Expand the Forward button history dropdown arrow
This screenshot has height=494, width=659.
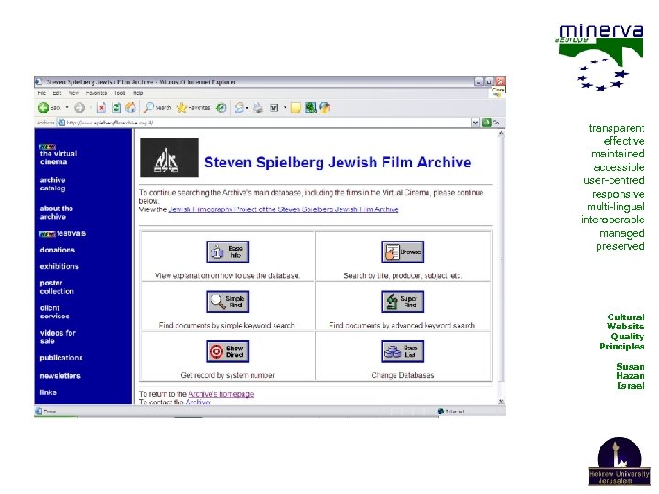pos(90,108)
